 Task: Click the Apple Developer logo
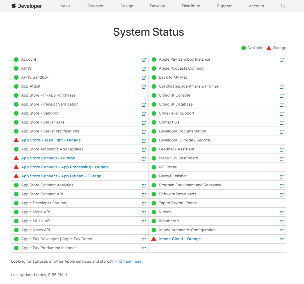click(26, 6)
